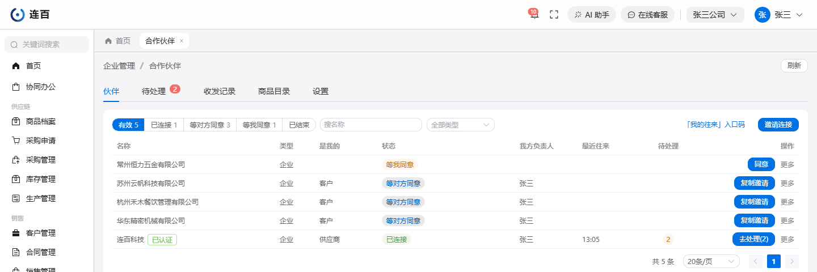This screenshot has width=817, height=272.
Task: Click the 客户管理 briefcase icon
Action: [16, 233]
